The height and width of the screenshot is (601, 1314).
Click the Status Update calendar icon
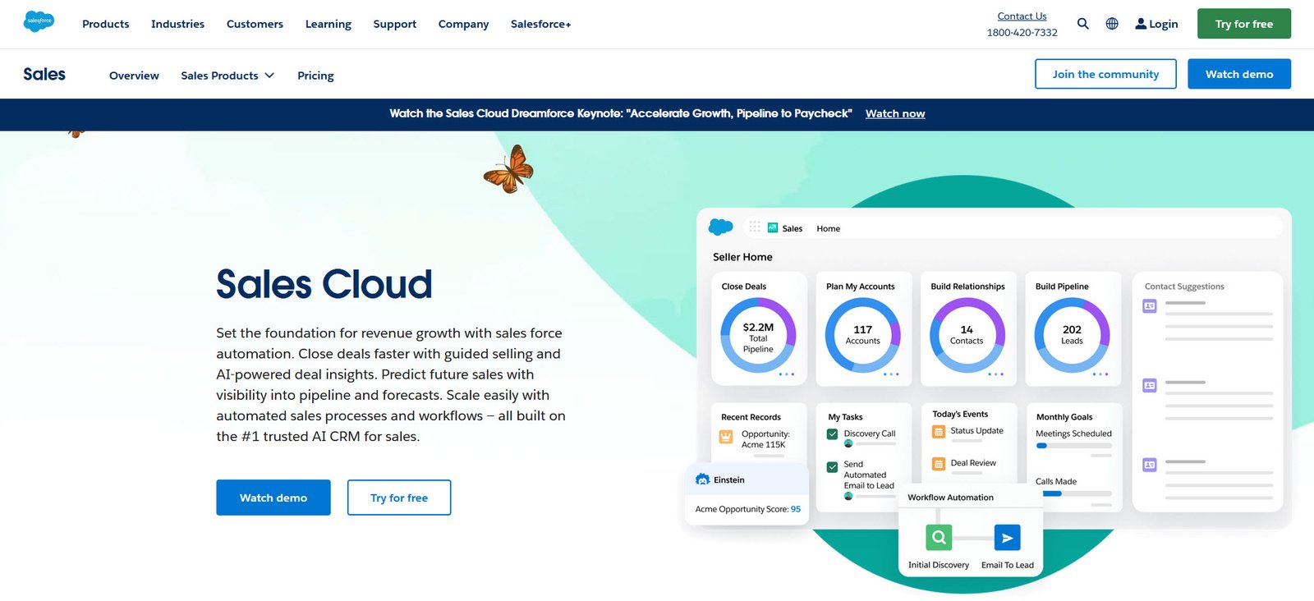(x=939, y=431)
